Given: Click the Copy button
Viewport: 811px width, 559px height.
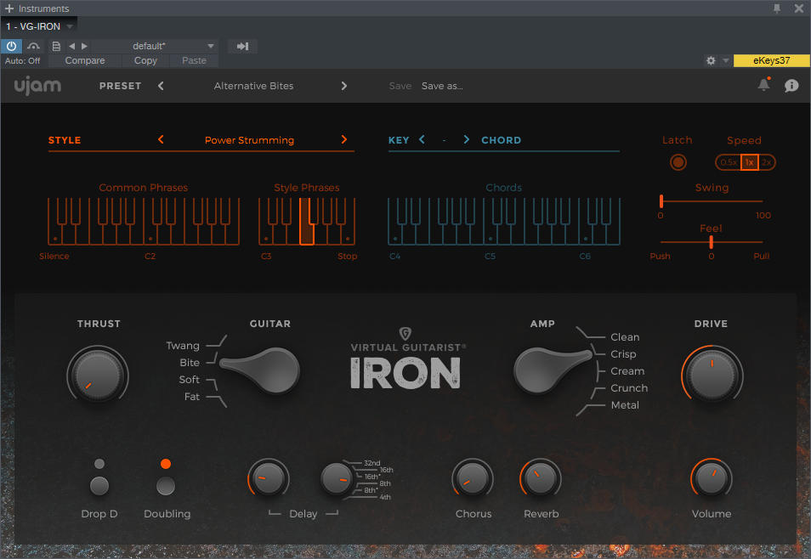Looking at the screenshot, I should point(145,60).
